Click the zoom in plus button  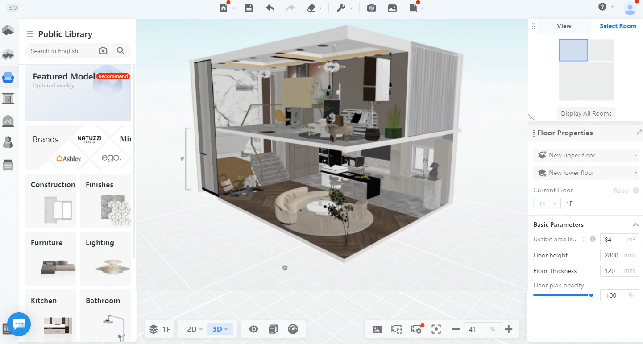coord(509,329)
